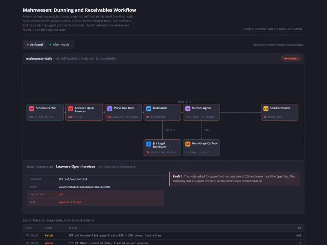
Task: Select the Jira Legal Handover node title
Action: (x=159, y=145)
